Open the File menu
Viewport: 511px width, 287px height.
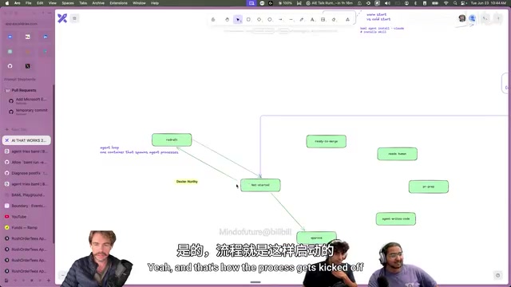point(29,3)
